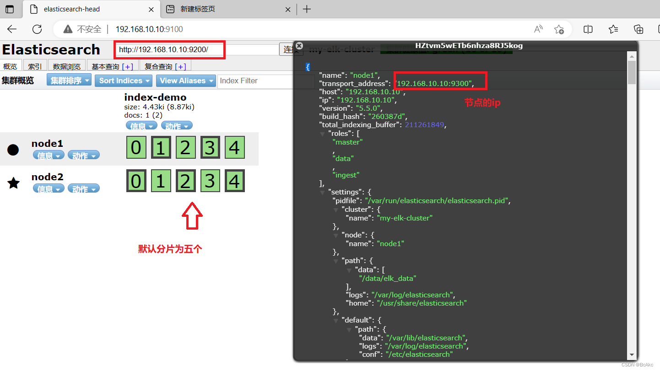660x371 pixels.
Task: Collapse the "settings" JSON object
Action: click(323, 192)
